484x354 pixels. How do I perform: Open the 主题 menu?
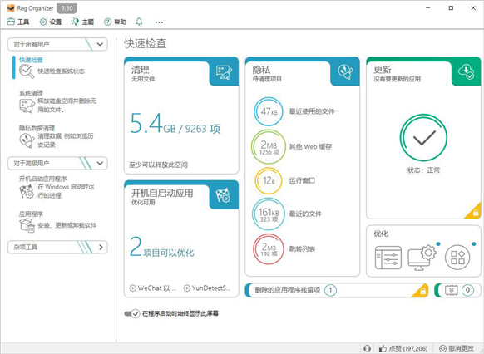pos(82,22)
